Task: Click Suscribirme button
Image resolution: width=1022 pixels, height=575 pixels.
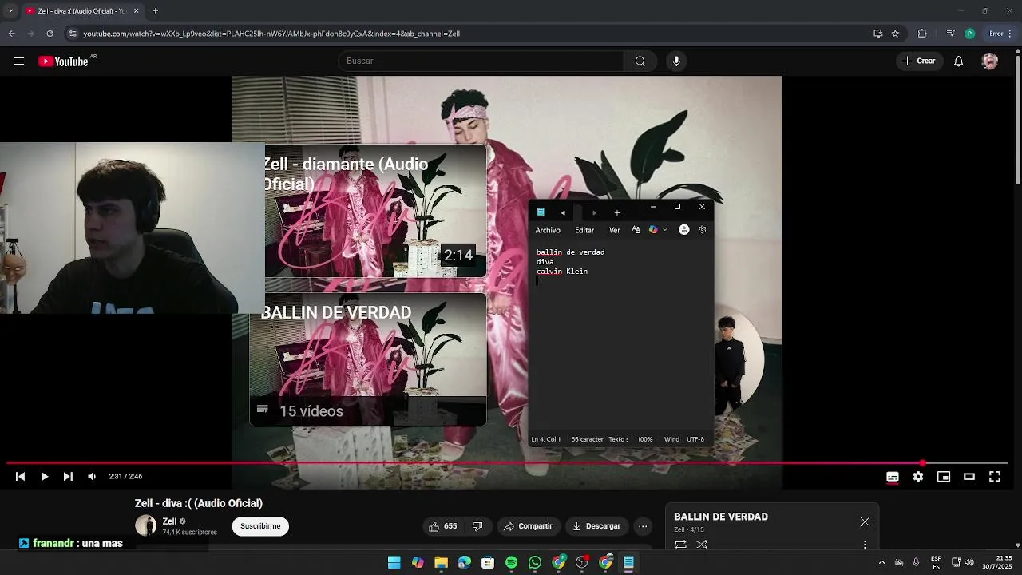Action: (x=260, y=526)
